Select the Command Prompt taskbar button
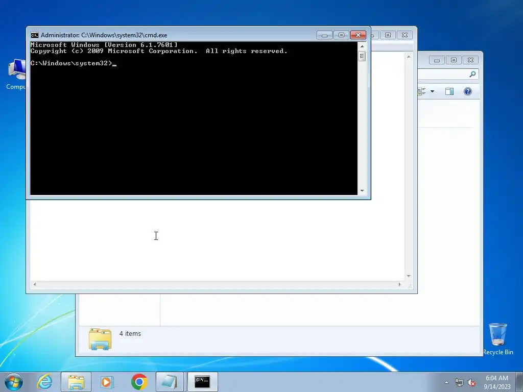The image size is (523, 392). [x=202, y=382]
